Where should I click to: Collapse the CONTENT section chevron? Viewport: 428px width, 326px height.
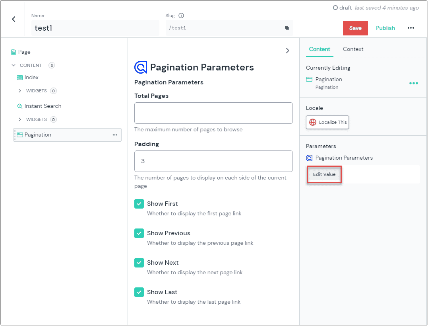coord(14,65)
